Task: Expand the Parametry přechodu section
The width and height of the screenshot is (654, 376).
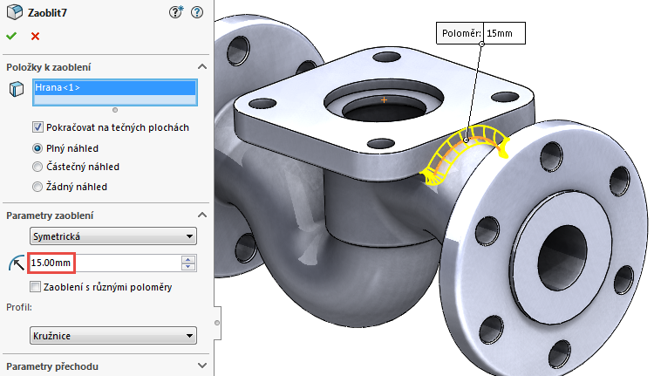Action: coord(202,366)
